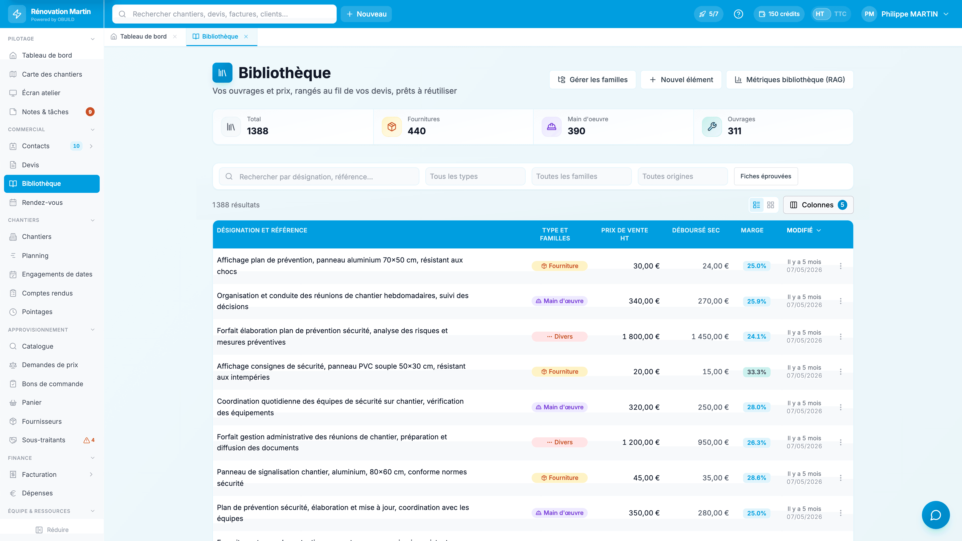Open the Toutes les familles dropdown

click(581, 176)
